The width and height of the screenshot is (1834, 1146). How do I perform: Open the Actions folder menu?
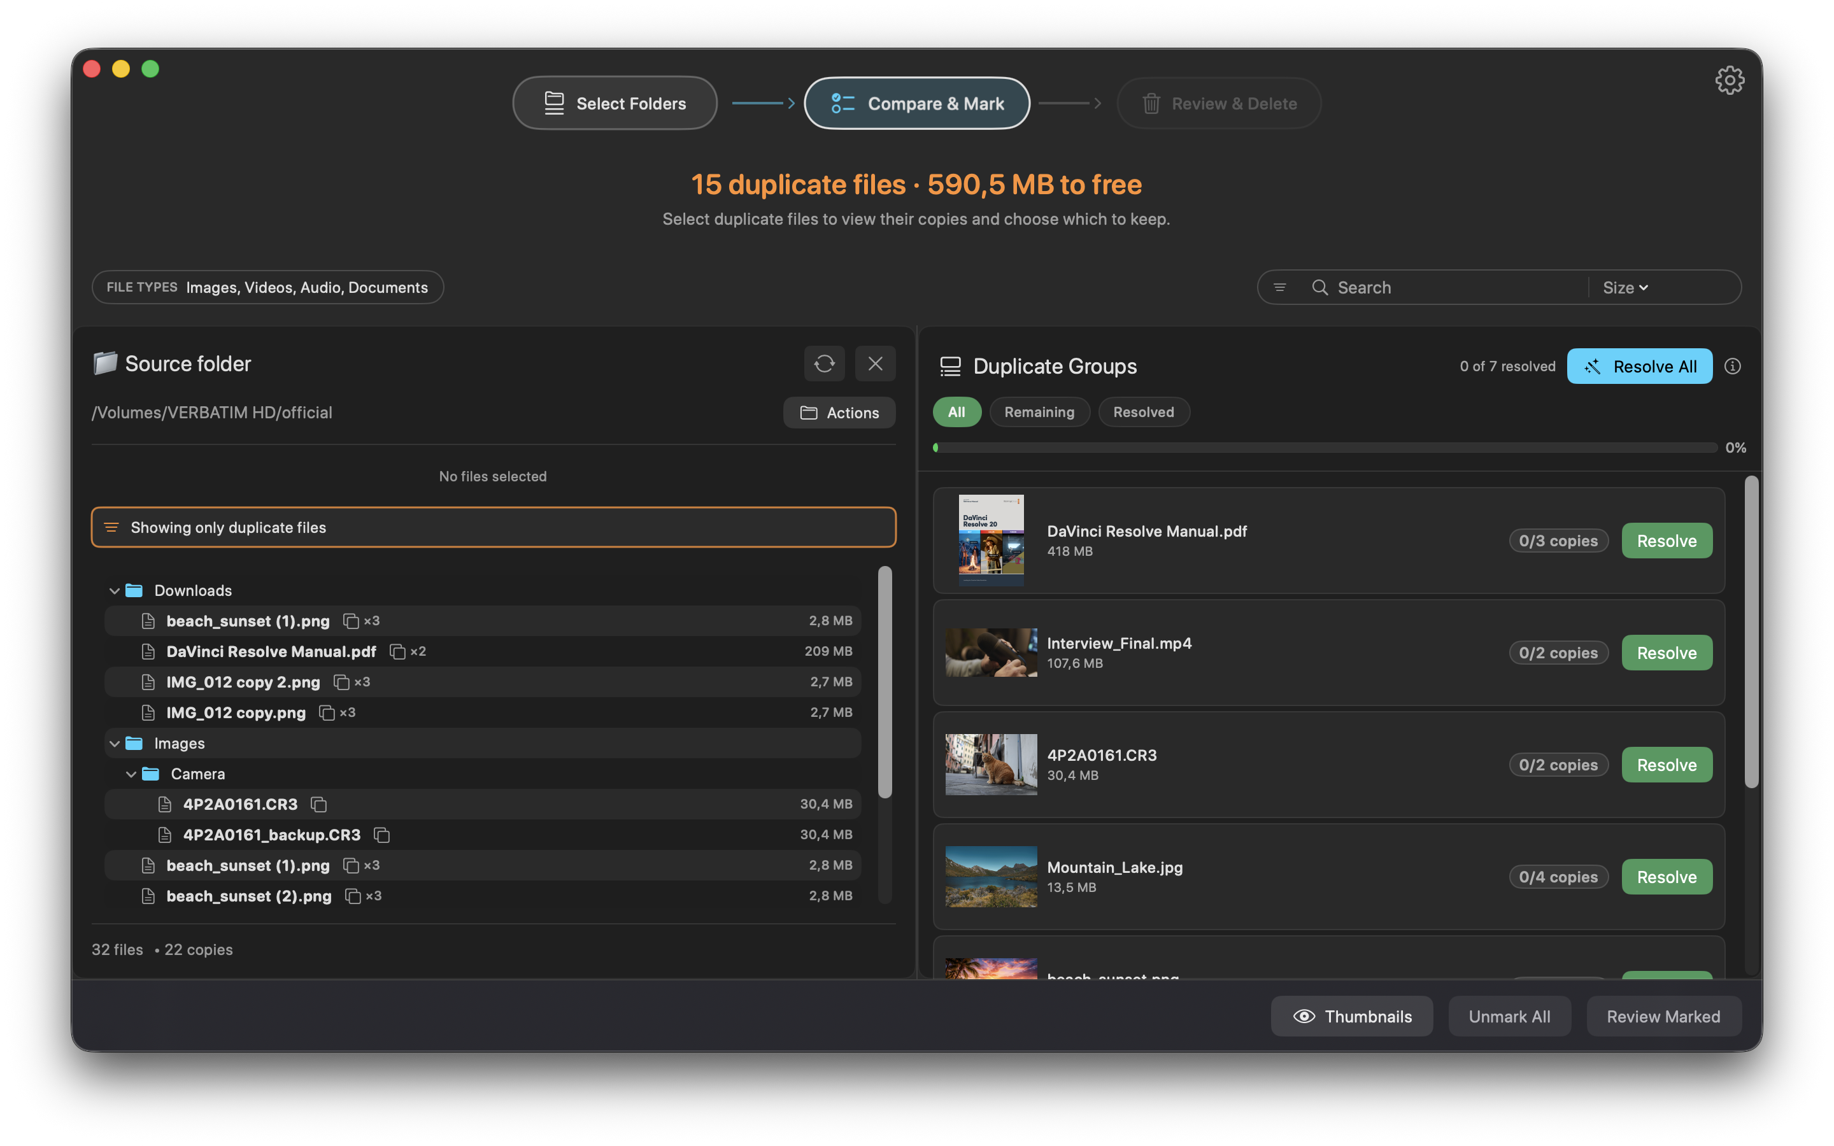pos(839,413)
